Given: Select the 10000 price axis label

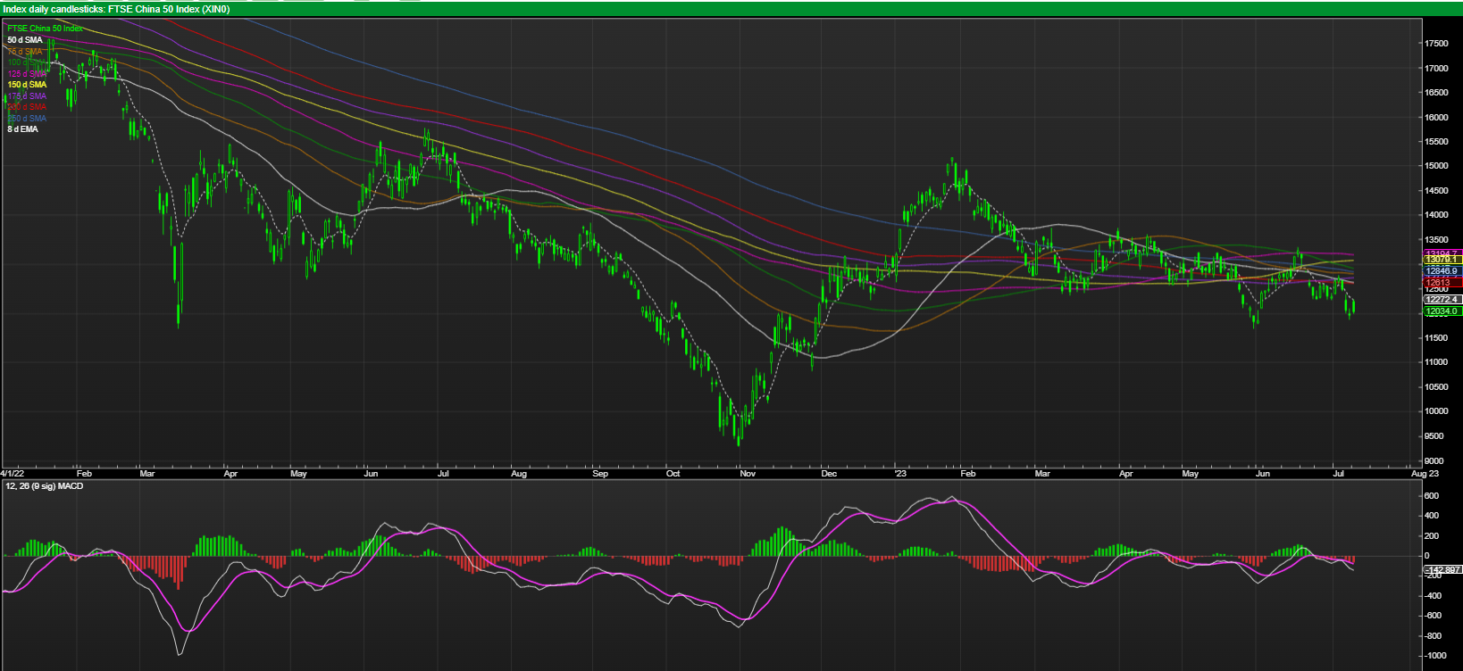Looking at the screenshot, I should [x=1436, y=412].
